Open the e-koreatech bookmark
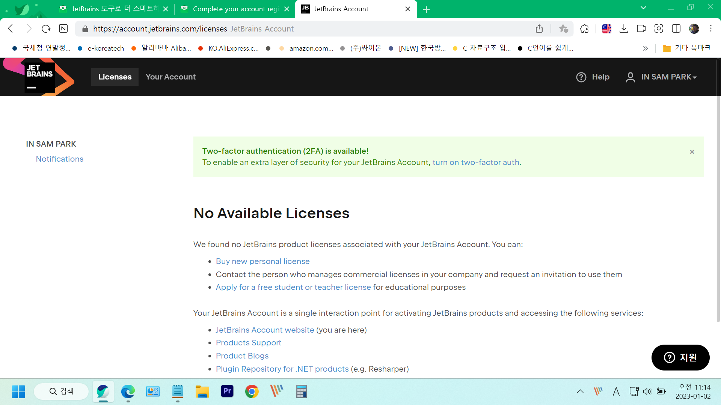721x405 pixels. (x=101, y=48)
